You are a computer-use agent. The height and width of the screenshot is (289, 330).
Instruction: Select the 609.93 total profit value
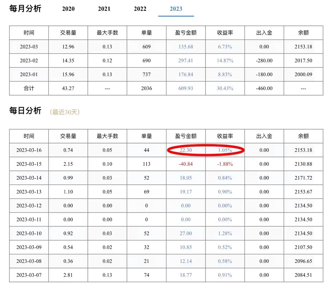point(186,89)
